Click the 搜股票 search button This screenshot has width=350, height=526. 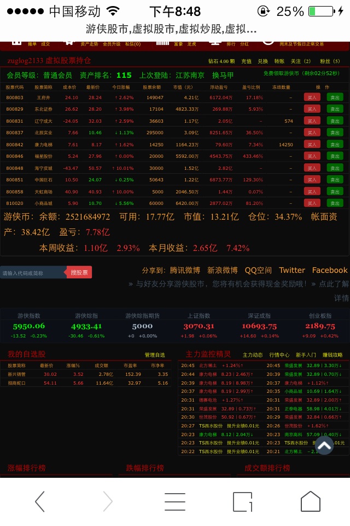click(x=79, y=272)
